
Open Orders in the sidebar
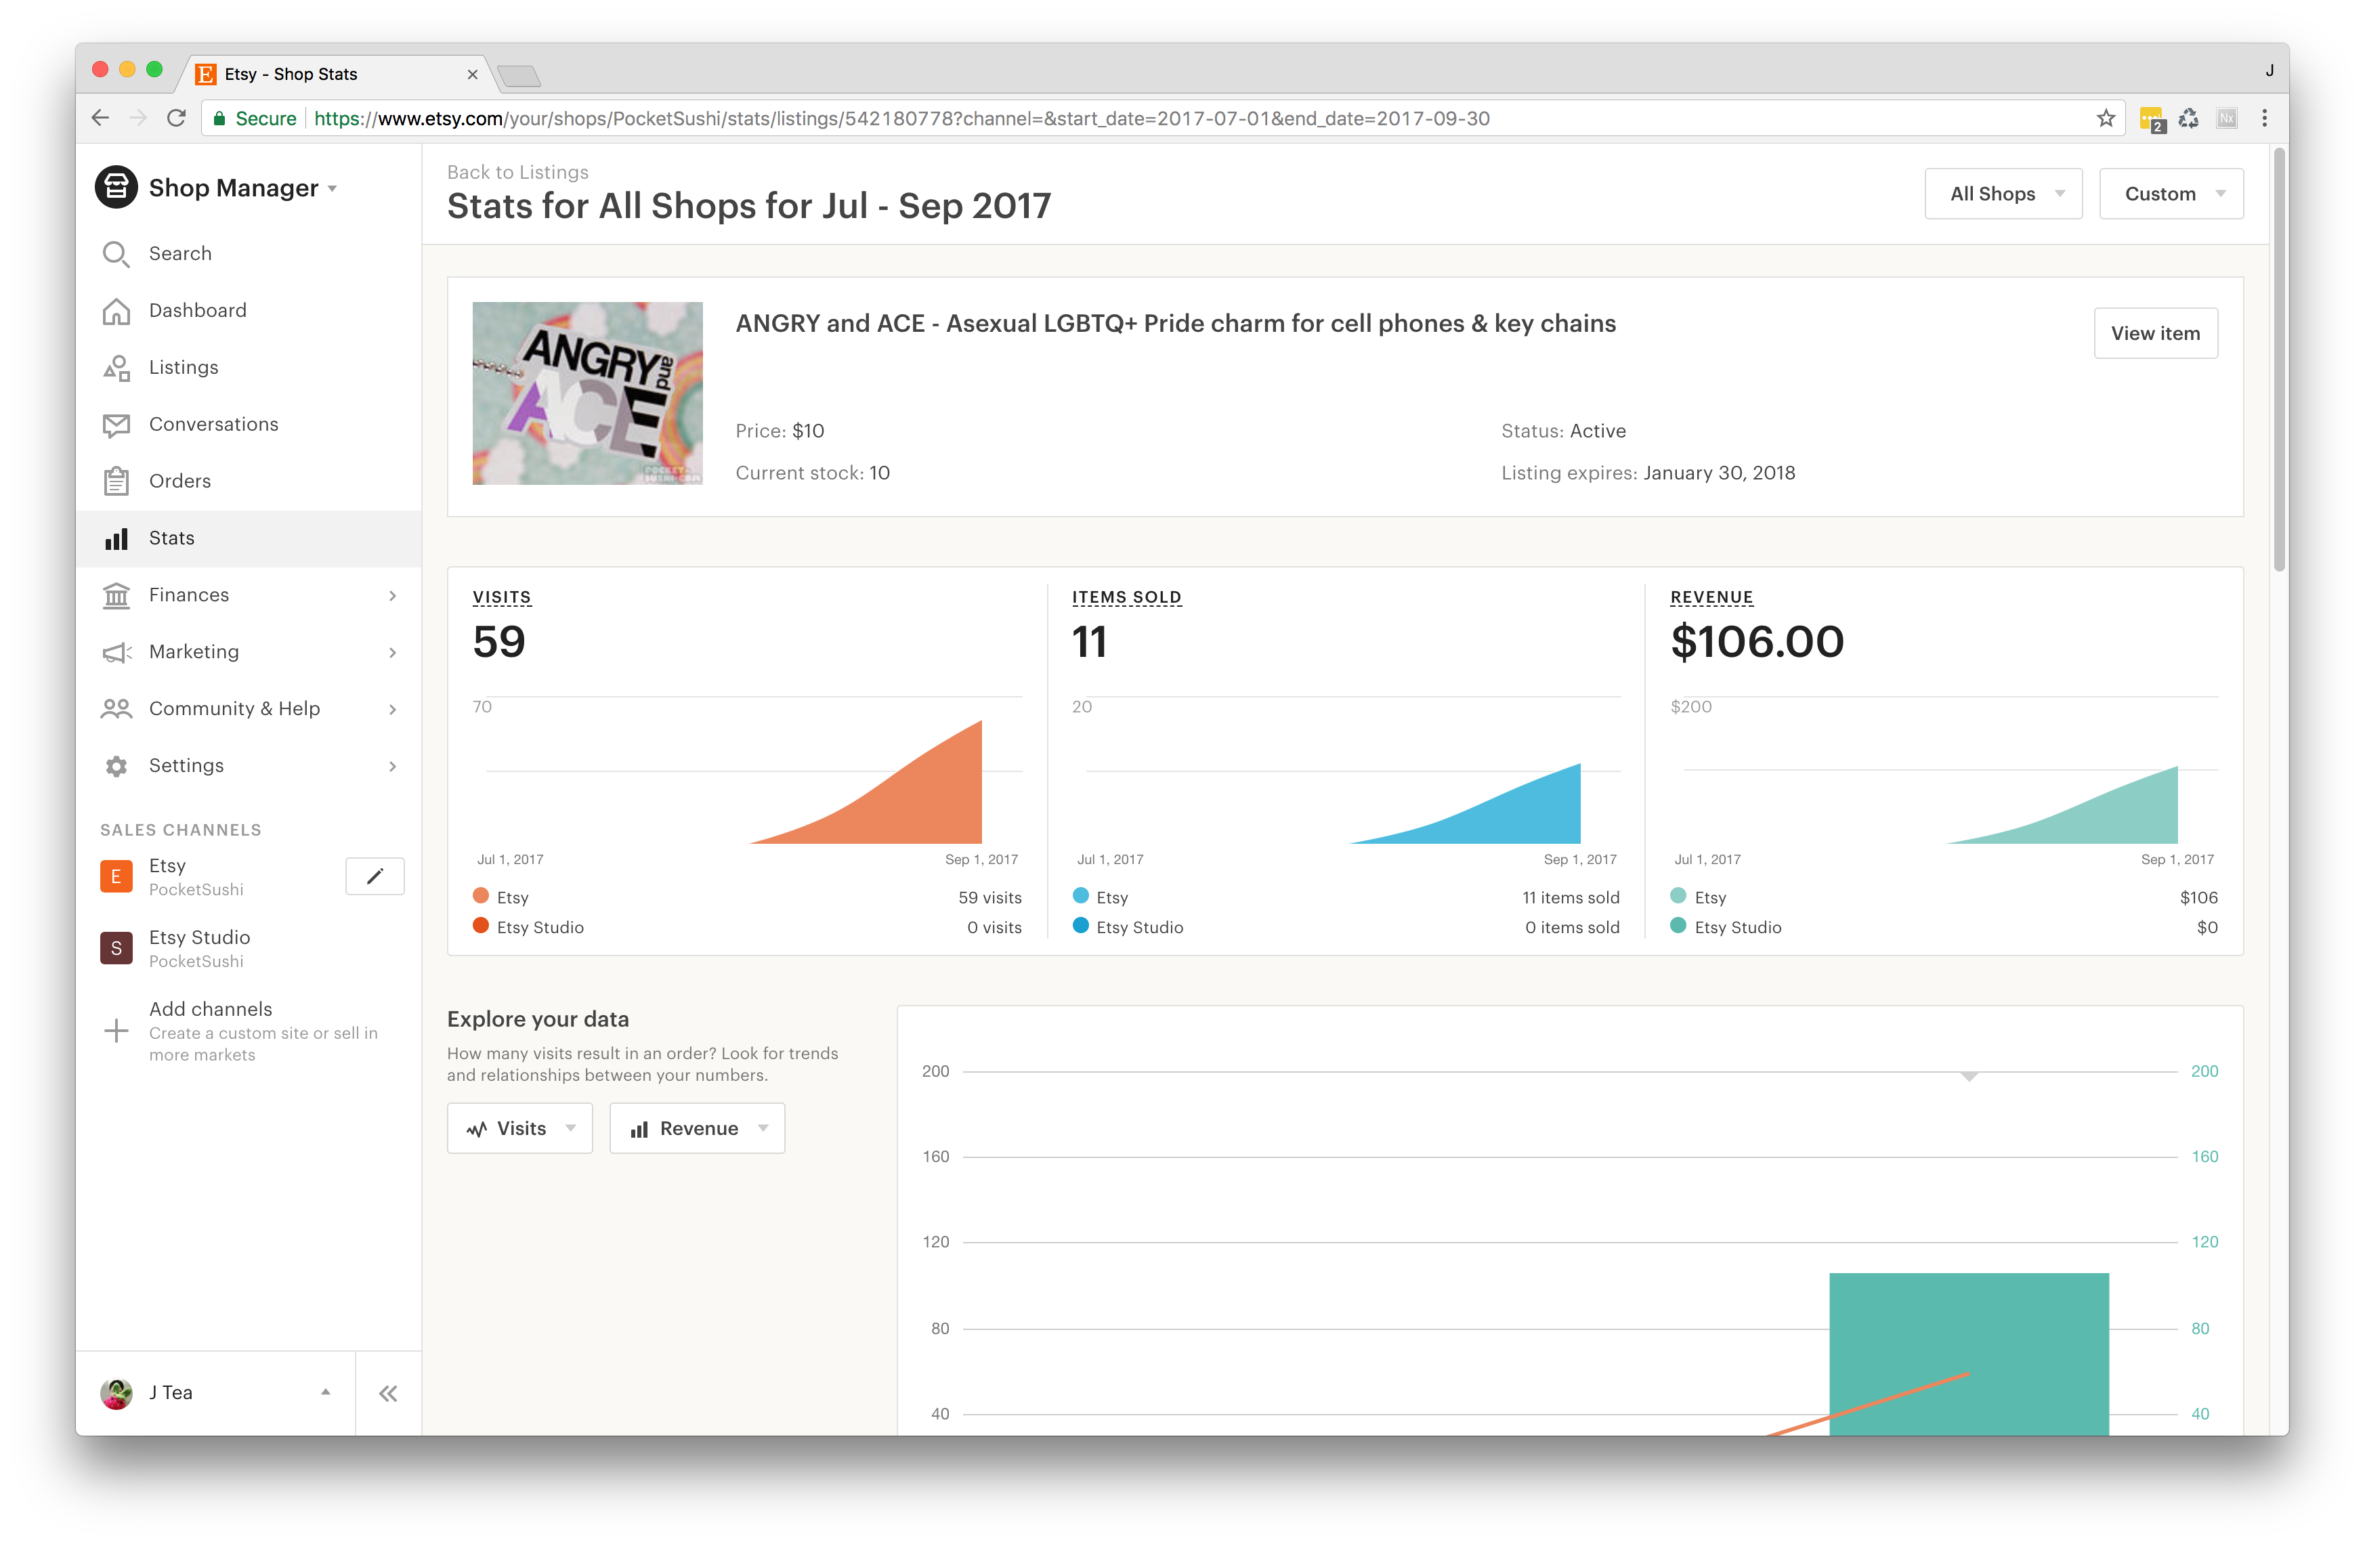(249, 481)
